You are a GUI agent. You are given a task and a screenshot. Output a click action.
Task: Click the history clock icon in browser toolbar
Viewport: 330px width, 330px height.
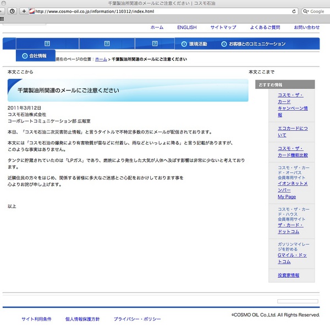coord(12,11)
